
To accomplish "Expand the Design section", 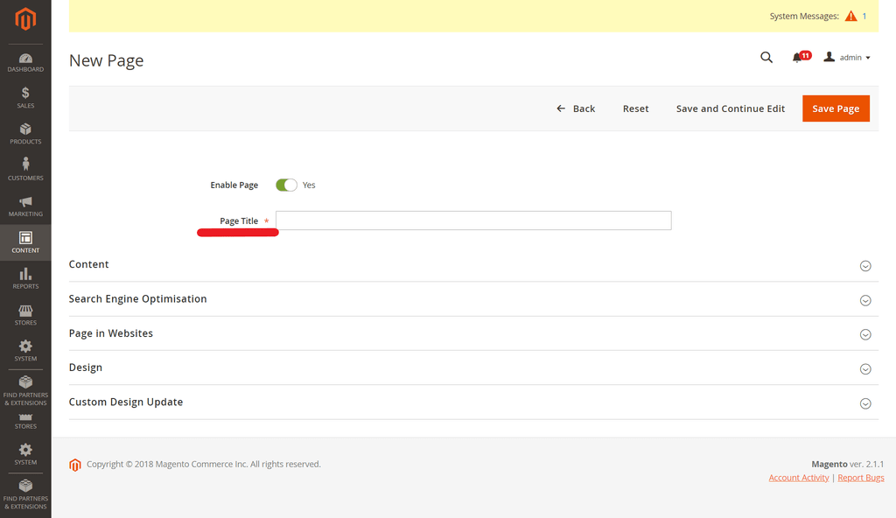I will click(473, 367).
